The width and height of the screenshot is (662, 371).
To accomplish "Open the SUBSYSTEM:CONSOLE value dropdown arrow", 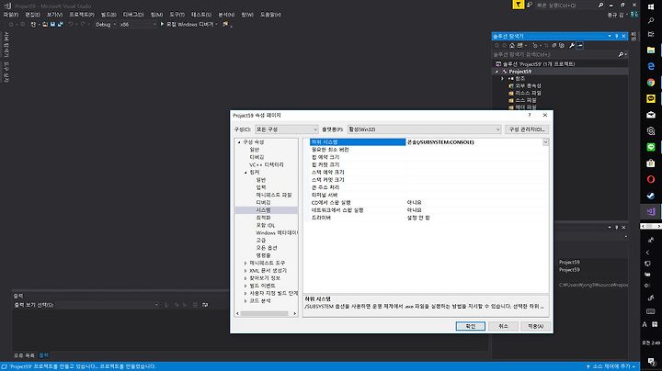I will coord(545,142).
